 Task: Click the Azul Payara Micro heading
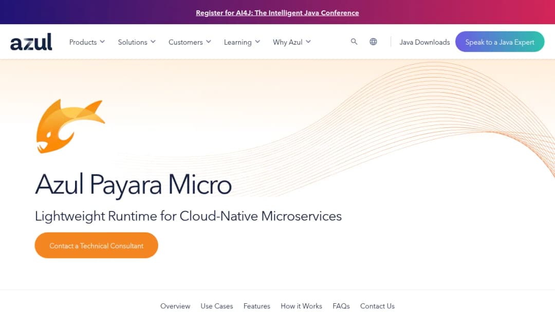point(134,184)
